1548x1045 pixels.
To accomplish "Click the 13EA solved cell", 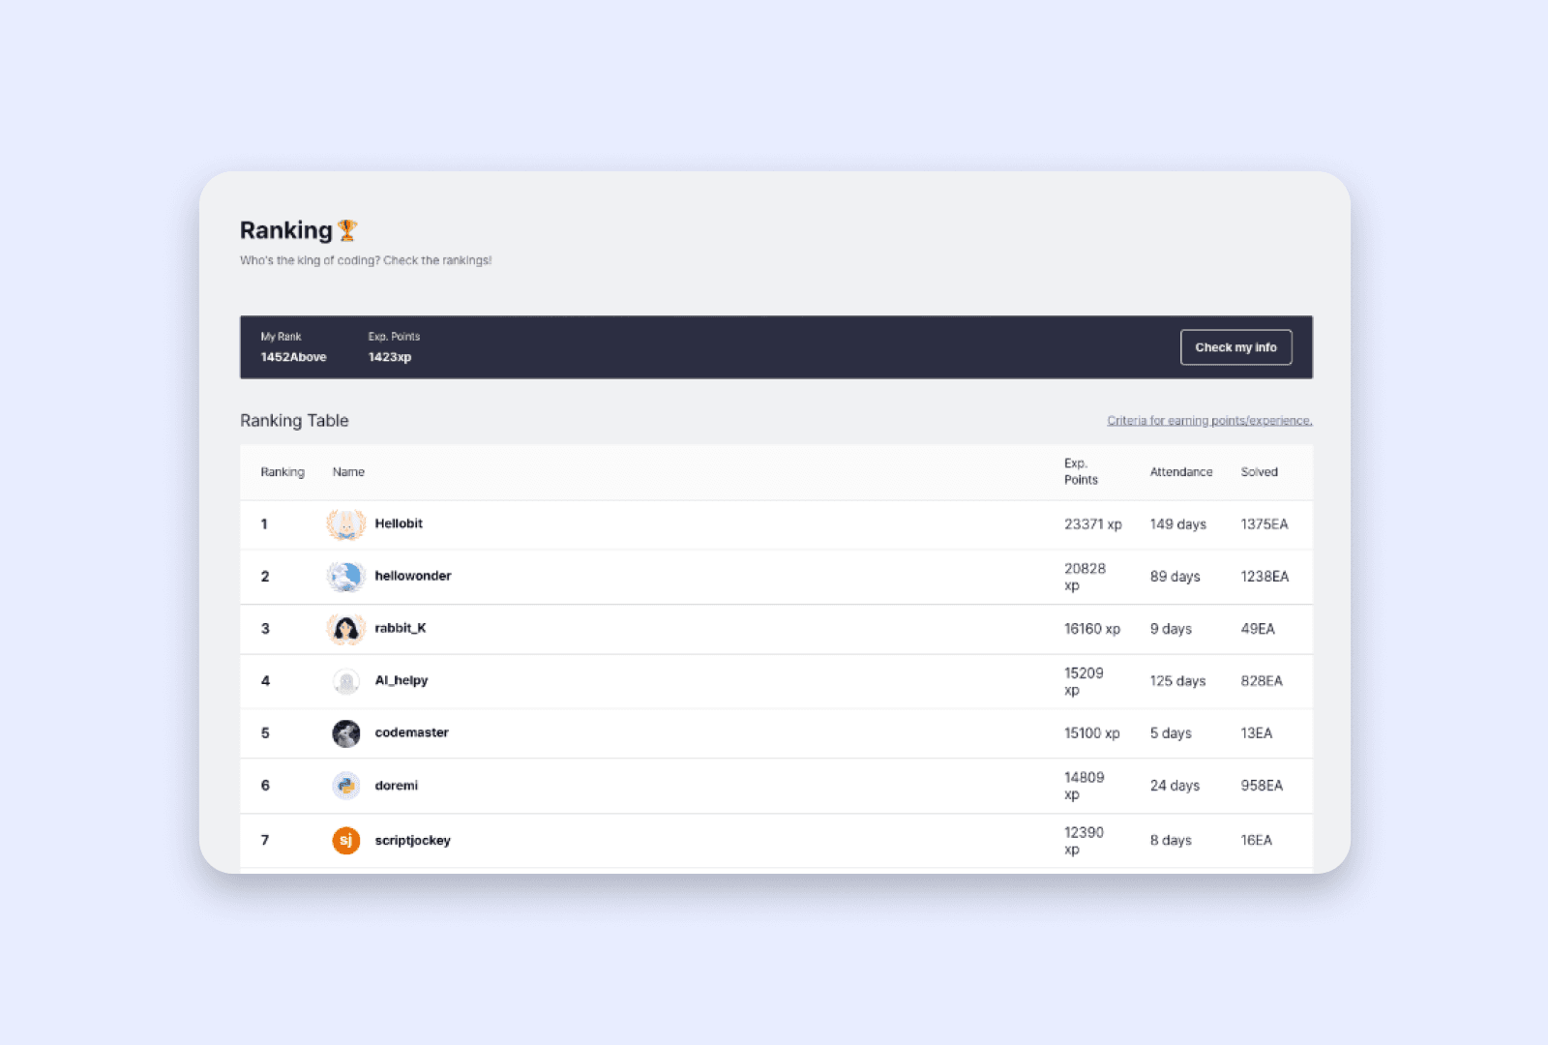I will point(1257,733).
